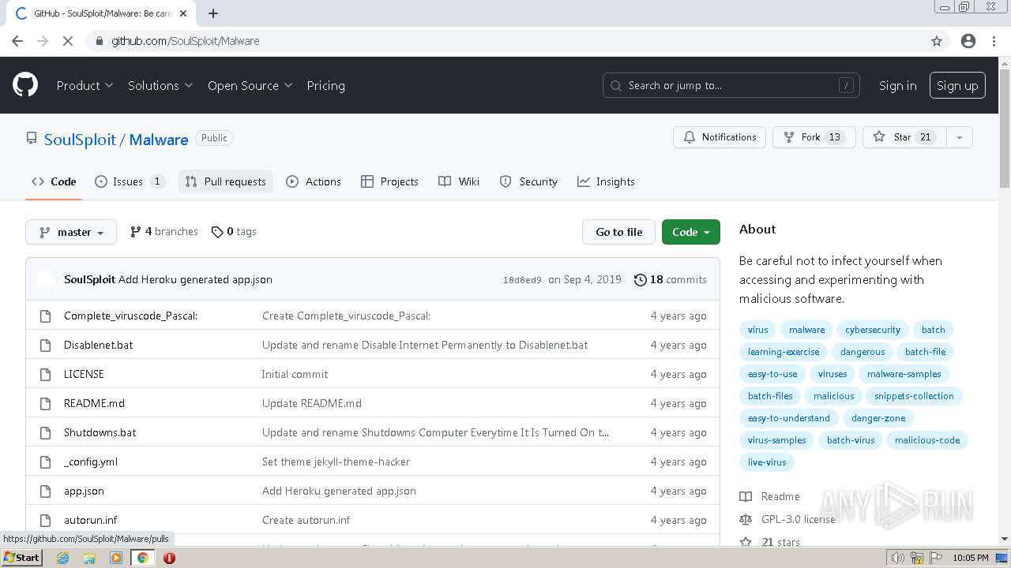1011x568 pixels.
Task: Click the Sign in link
Action: tap(898, 85)
